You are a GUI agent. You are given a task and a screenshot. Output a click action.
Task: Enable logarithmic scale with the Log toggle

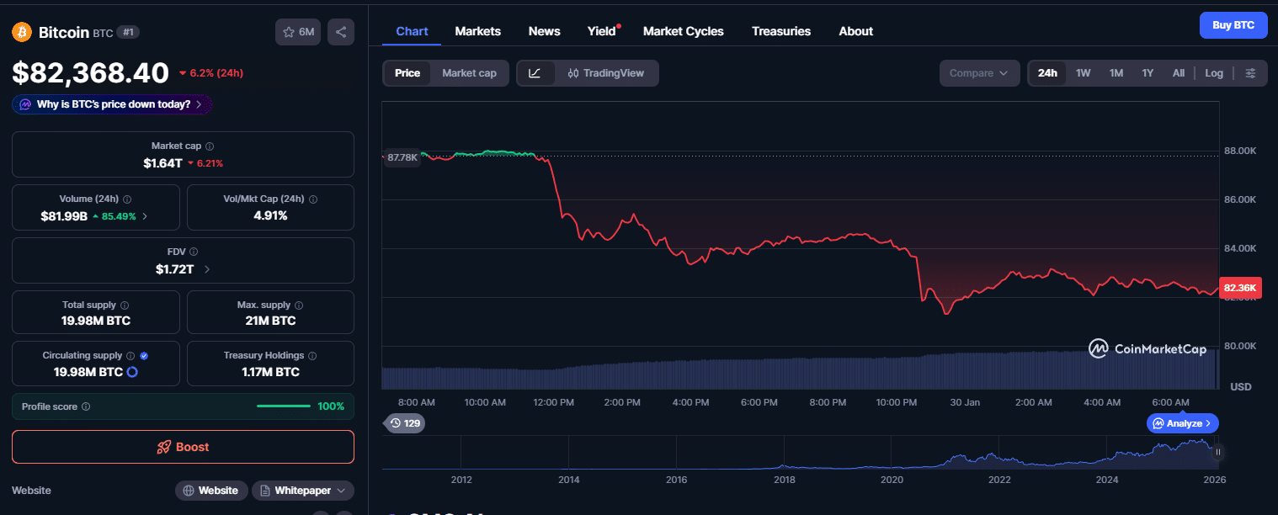point(1213,73)
